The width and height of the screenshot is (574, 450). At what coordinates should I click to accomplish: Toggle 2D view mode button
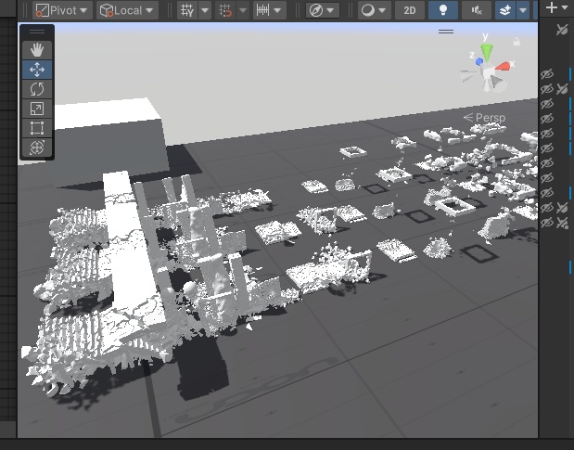point(410,10)
